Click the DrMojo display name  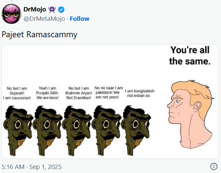pos(35,9)
